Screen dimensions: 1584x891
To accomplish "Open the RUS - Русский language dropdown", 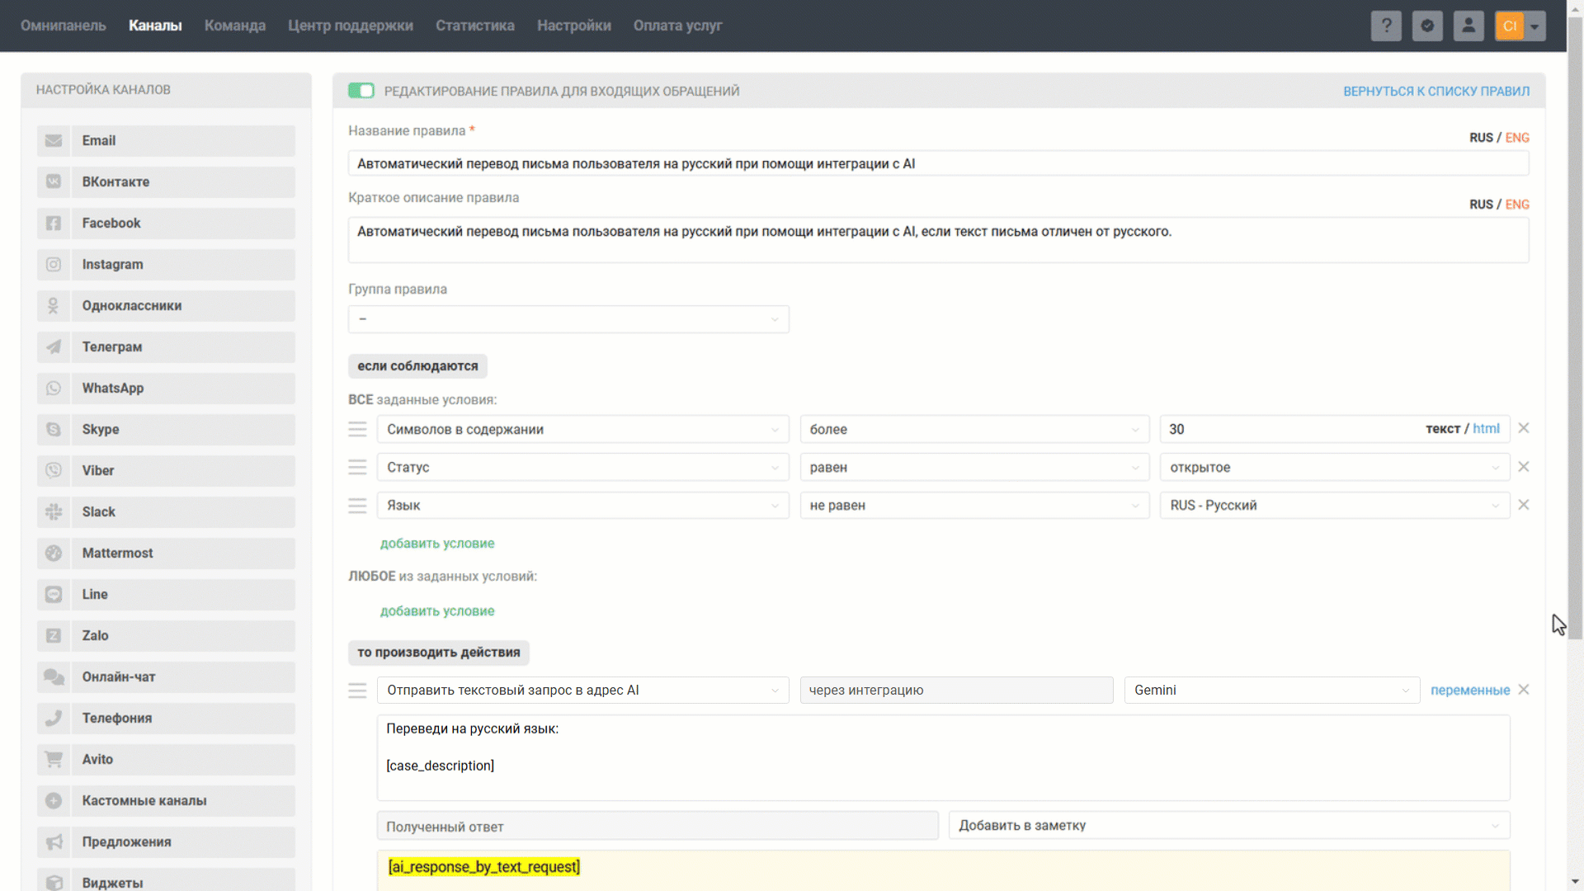I will [1334, 506].
